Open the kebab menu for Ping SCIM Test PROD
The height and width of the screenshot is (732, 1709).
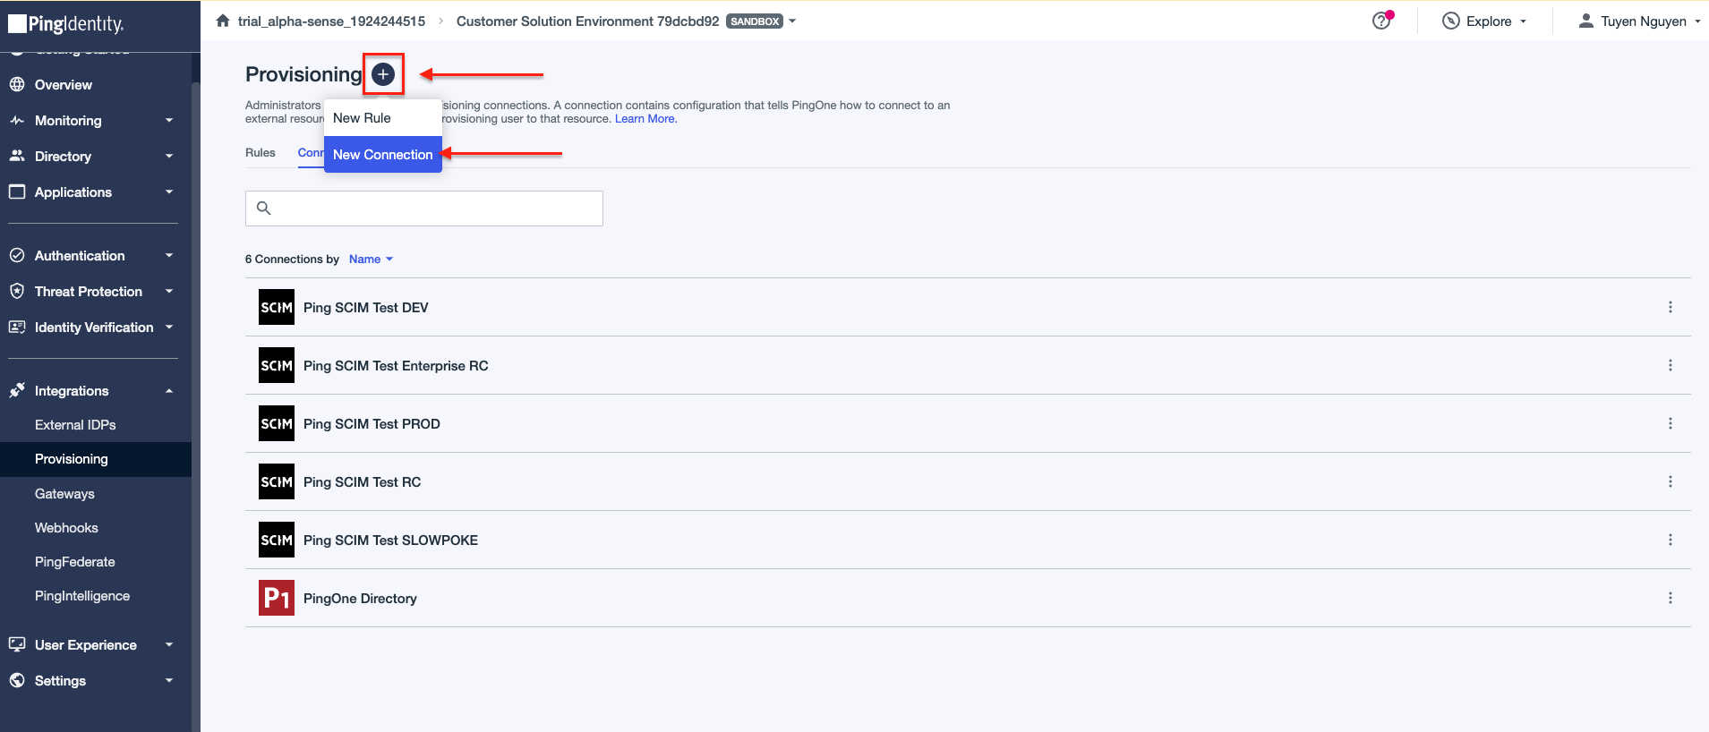[x=1671, y=423]
